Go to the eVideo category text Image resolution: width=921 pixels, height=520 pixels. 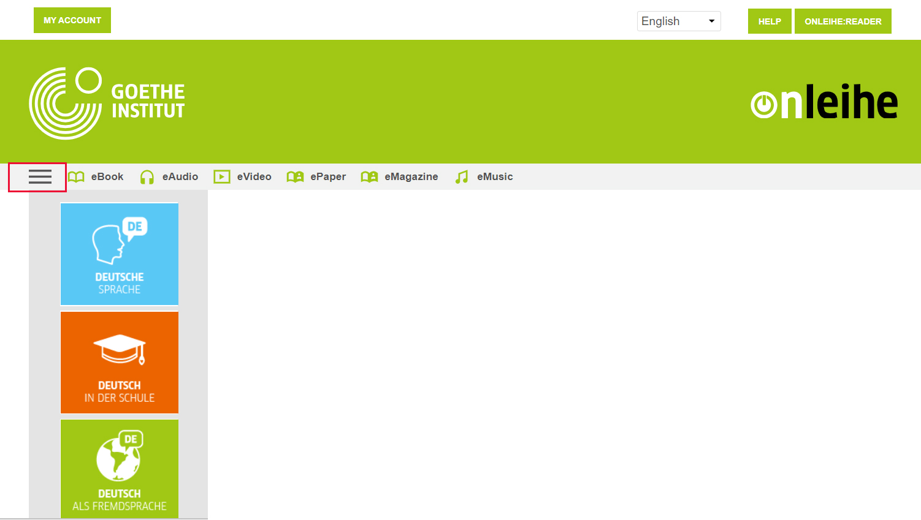(254, 176)
